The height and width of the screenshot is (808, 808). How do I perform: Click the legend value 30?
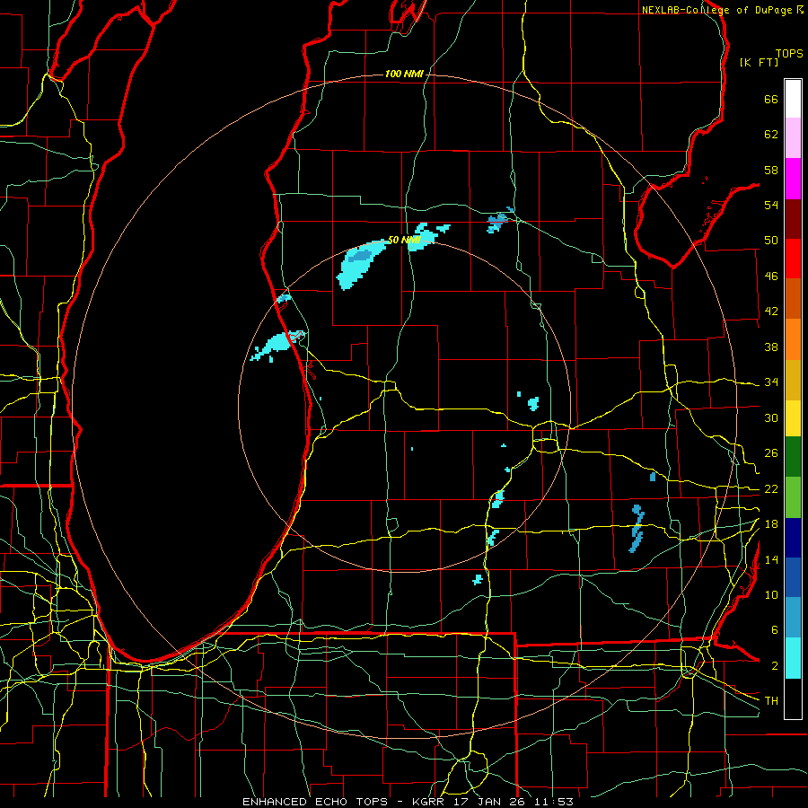[771, 417]
